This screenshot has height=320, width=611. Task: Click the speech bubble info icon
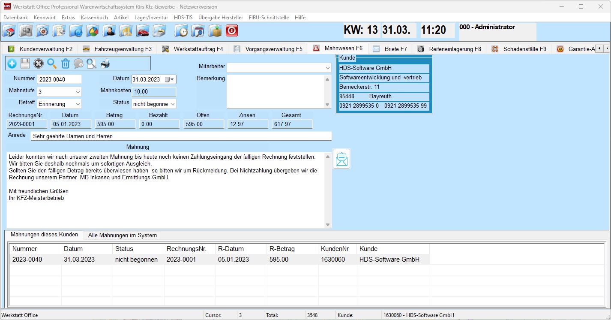(78, 64)
